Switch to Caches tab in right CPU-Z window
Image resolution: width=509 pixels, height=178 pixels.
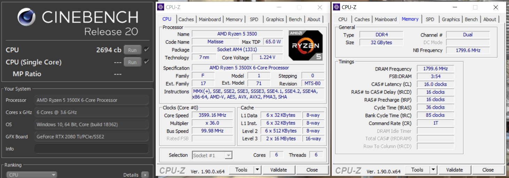[362, 19]
